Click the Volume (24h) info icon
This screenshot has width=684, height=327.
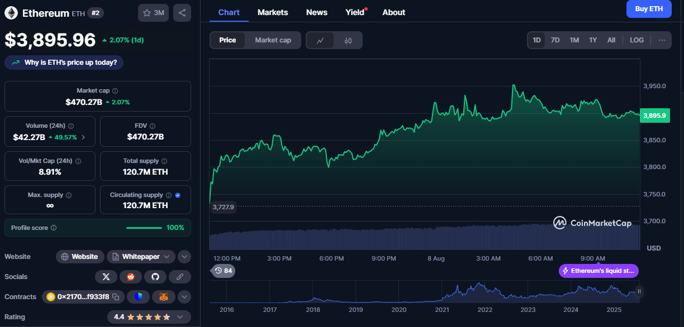(71, 126)
